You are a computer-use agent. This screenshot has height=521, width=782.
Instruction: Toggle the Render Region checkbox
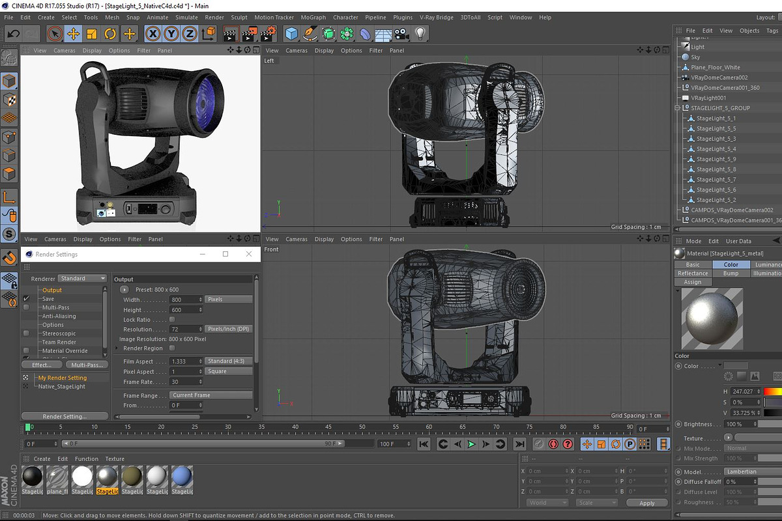tap(172, 348)
